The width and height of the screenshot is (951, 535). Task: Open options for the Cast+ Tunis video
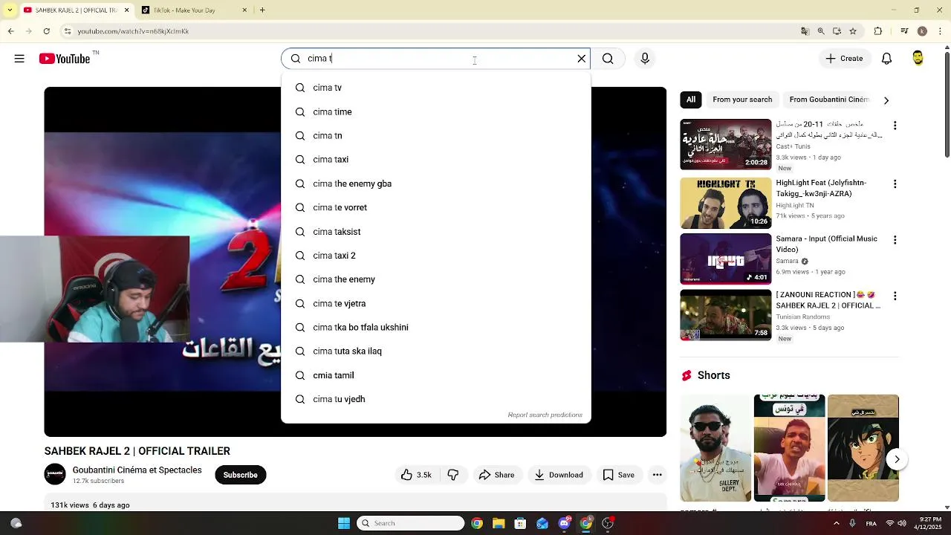point(895,126)
